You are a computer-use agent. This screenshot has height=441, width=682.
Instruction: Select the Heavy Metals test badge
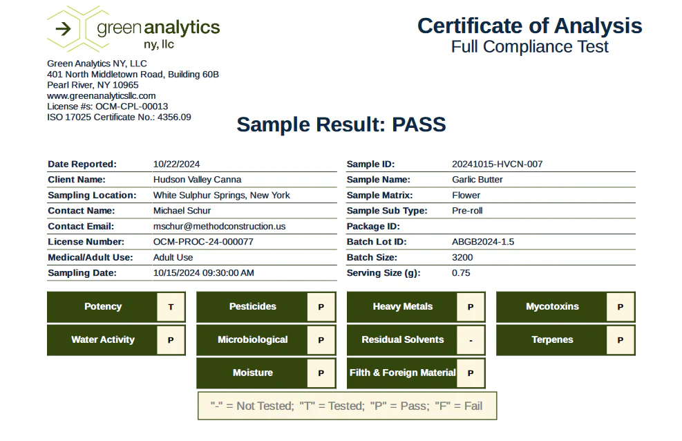pyautogui.click(x=416, y=307)
